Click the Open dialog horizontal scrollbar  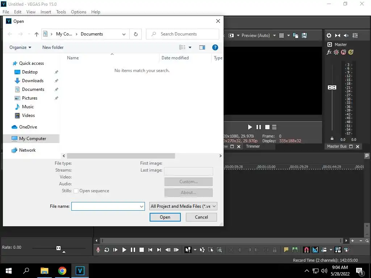121,156
